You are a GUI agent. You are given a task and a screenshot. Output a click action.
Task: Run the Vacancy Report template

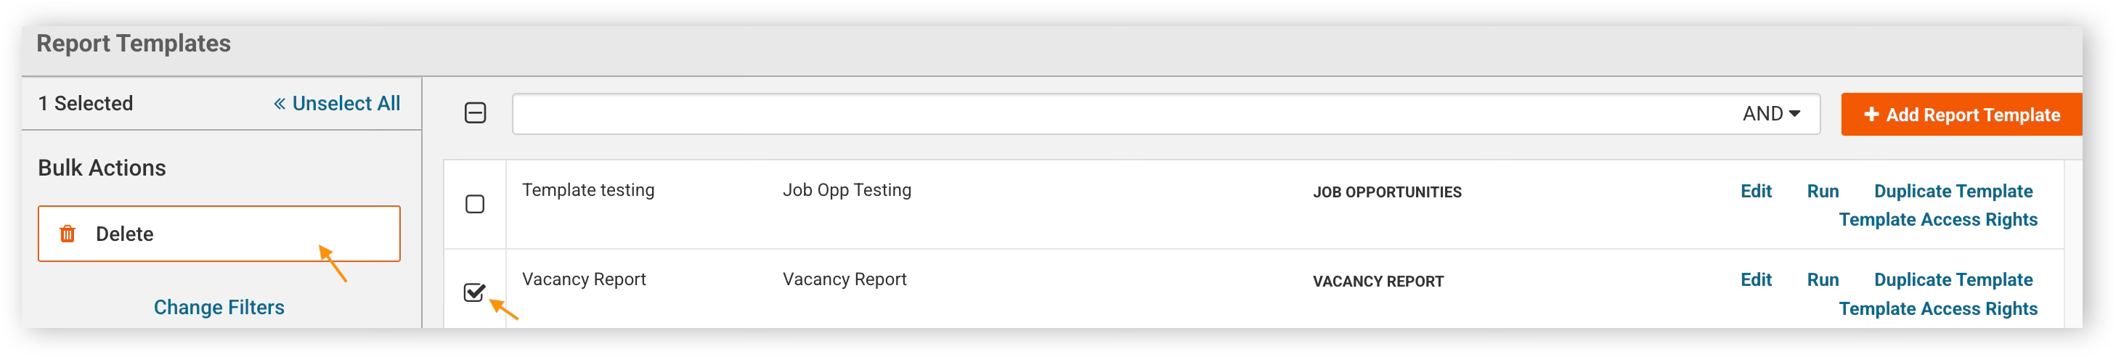tap(1822, 280)
